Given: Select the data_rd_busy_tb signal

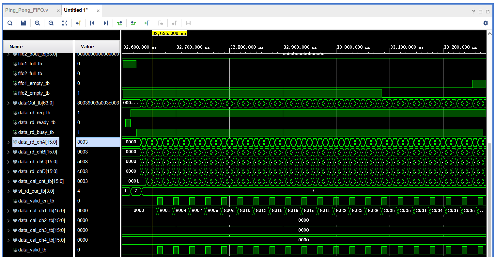Looking at the screenshot, I should tap(36, 132).
